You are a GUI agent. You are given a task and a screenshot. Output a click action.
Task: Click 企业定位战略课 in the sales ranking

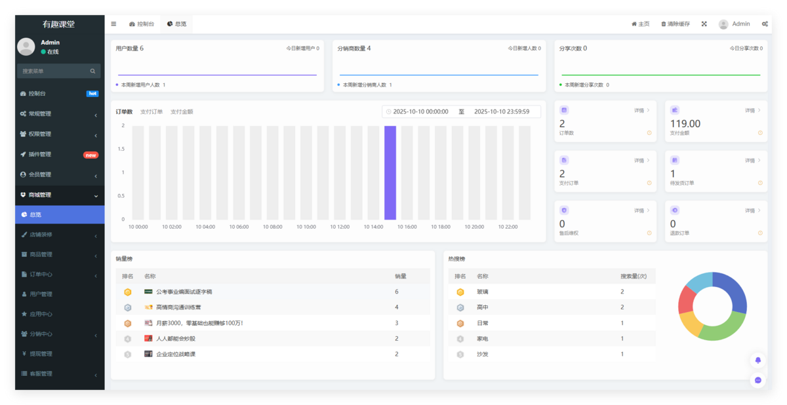[175, 355]
